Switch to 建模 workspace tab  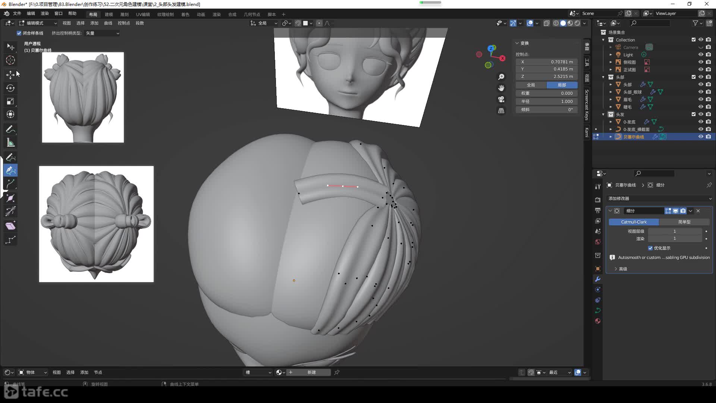pos(109,14)
